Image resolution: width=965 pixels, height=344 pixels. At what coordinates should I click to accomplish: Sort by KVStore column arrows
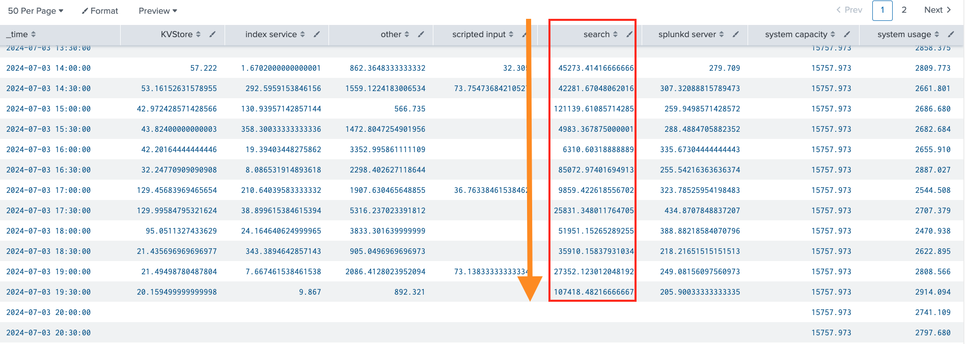click(x=198, y=34)
